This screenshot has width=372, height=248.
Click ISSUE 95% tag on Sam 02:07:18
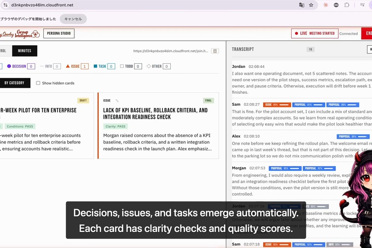[277, 244]
